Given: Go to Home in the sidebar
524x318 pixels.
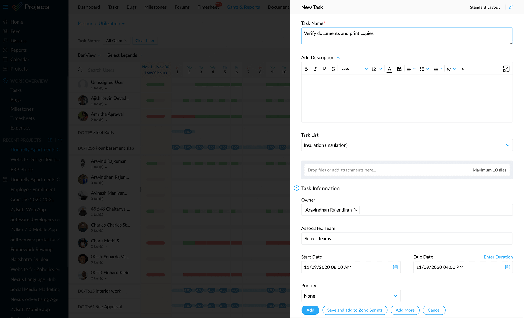Looking at the screenshot, I should tap(17, 22).
